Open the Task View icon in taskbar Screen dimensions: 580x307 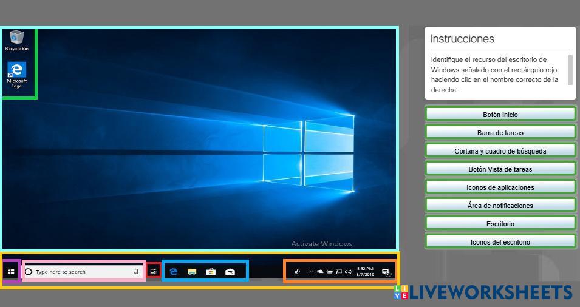tap(154, 272)
